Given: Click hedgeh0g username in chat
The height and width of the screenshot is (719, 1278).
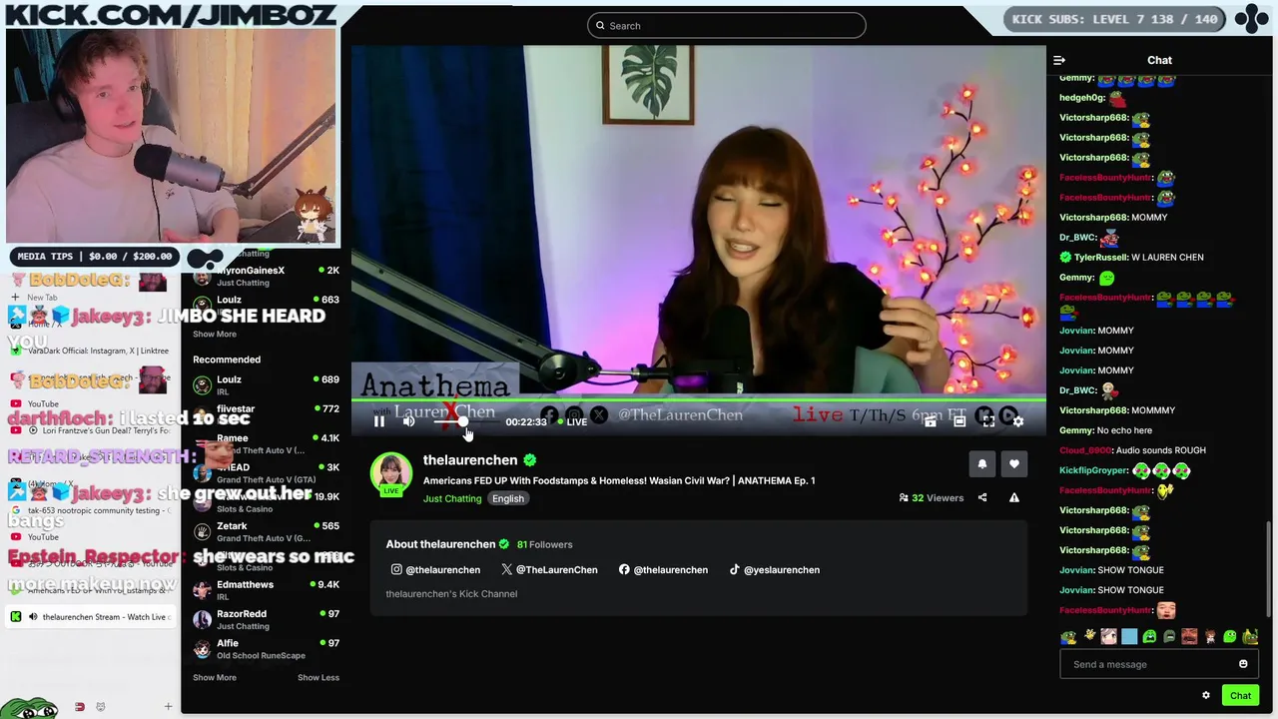Looking at the screenshot, I should (1081, 98).
